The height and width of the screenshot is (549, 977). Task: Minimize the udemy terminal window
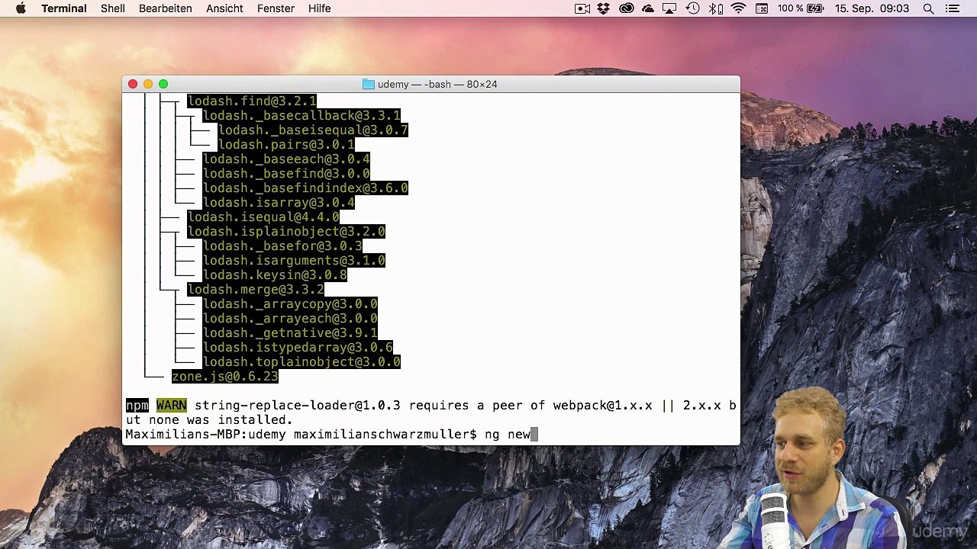pos(148,84)
